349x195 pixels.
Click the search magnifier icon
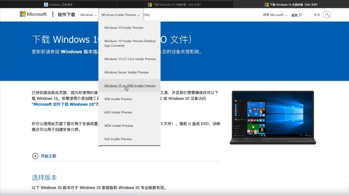click(300, 15)
